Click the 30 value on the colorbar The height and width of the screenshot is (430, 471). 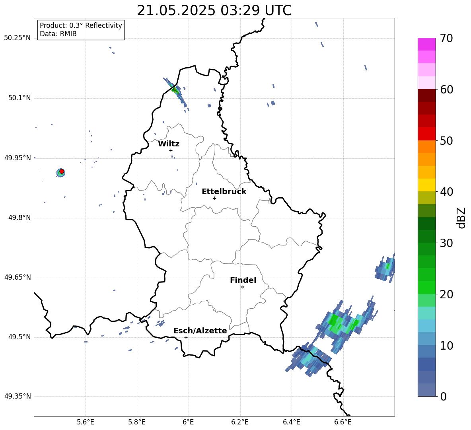pyautogui.click(x=446, y=243)
